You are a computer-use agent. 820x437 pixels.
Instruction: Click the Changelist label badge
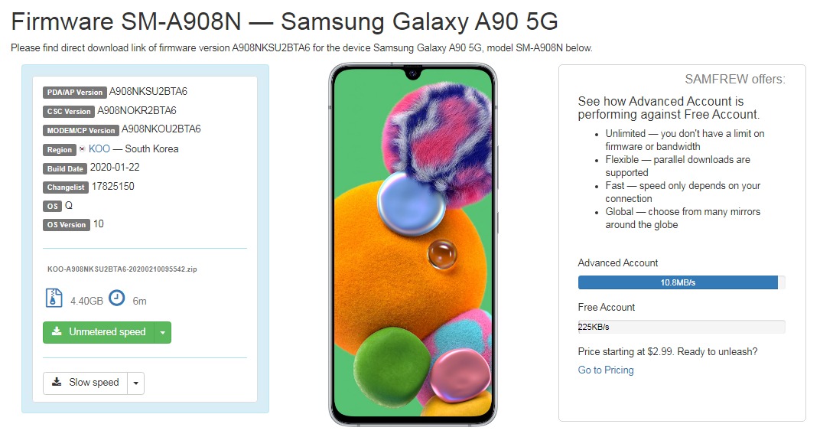(x=66, y=188)
